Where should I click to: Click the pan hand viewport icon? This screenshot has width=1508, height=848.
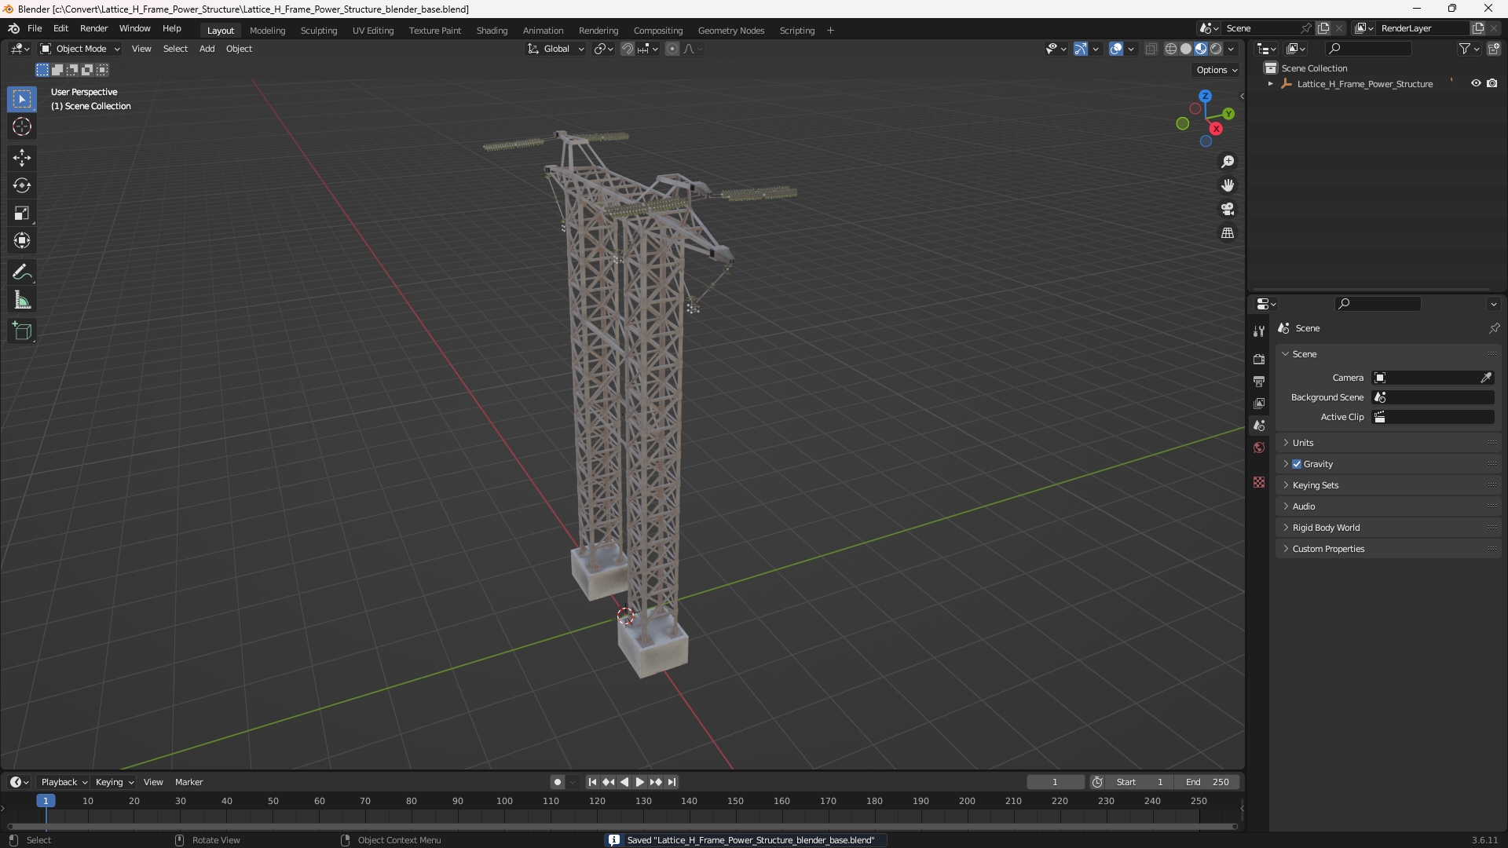point(1228,185)
